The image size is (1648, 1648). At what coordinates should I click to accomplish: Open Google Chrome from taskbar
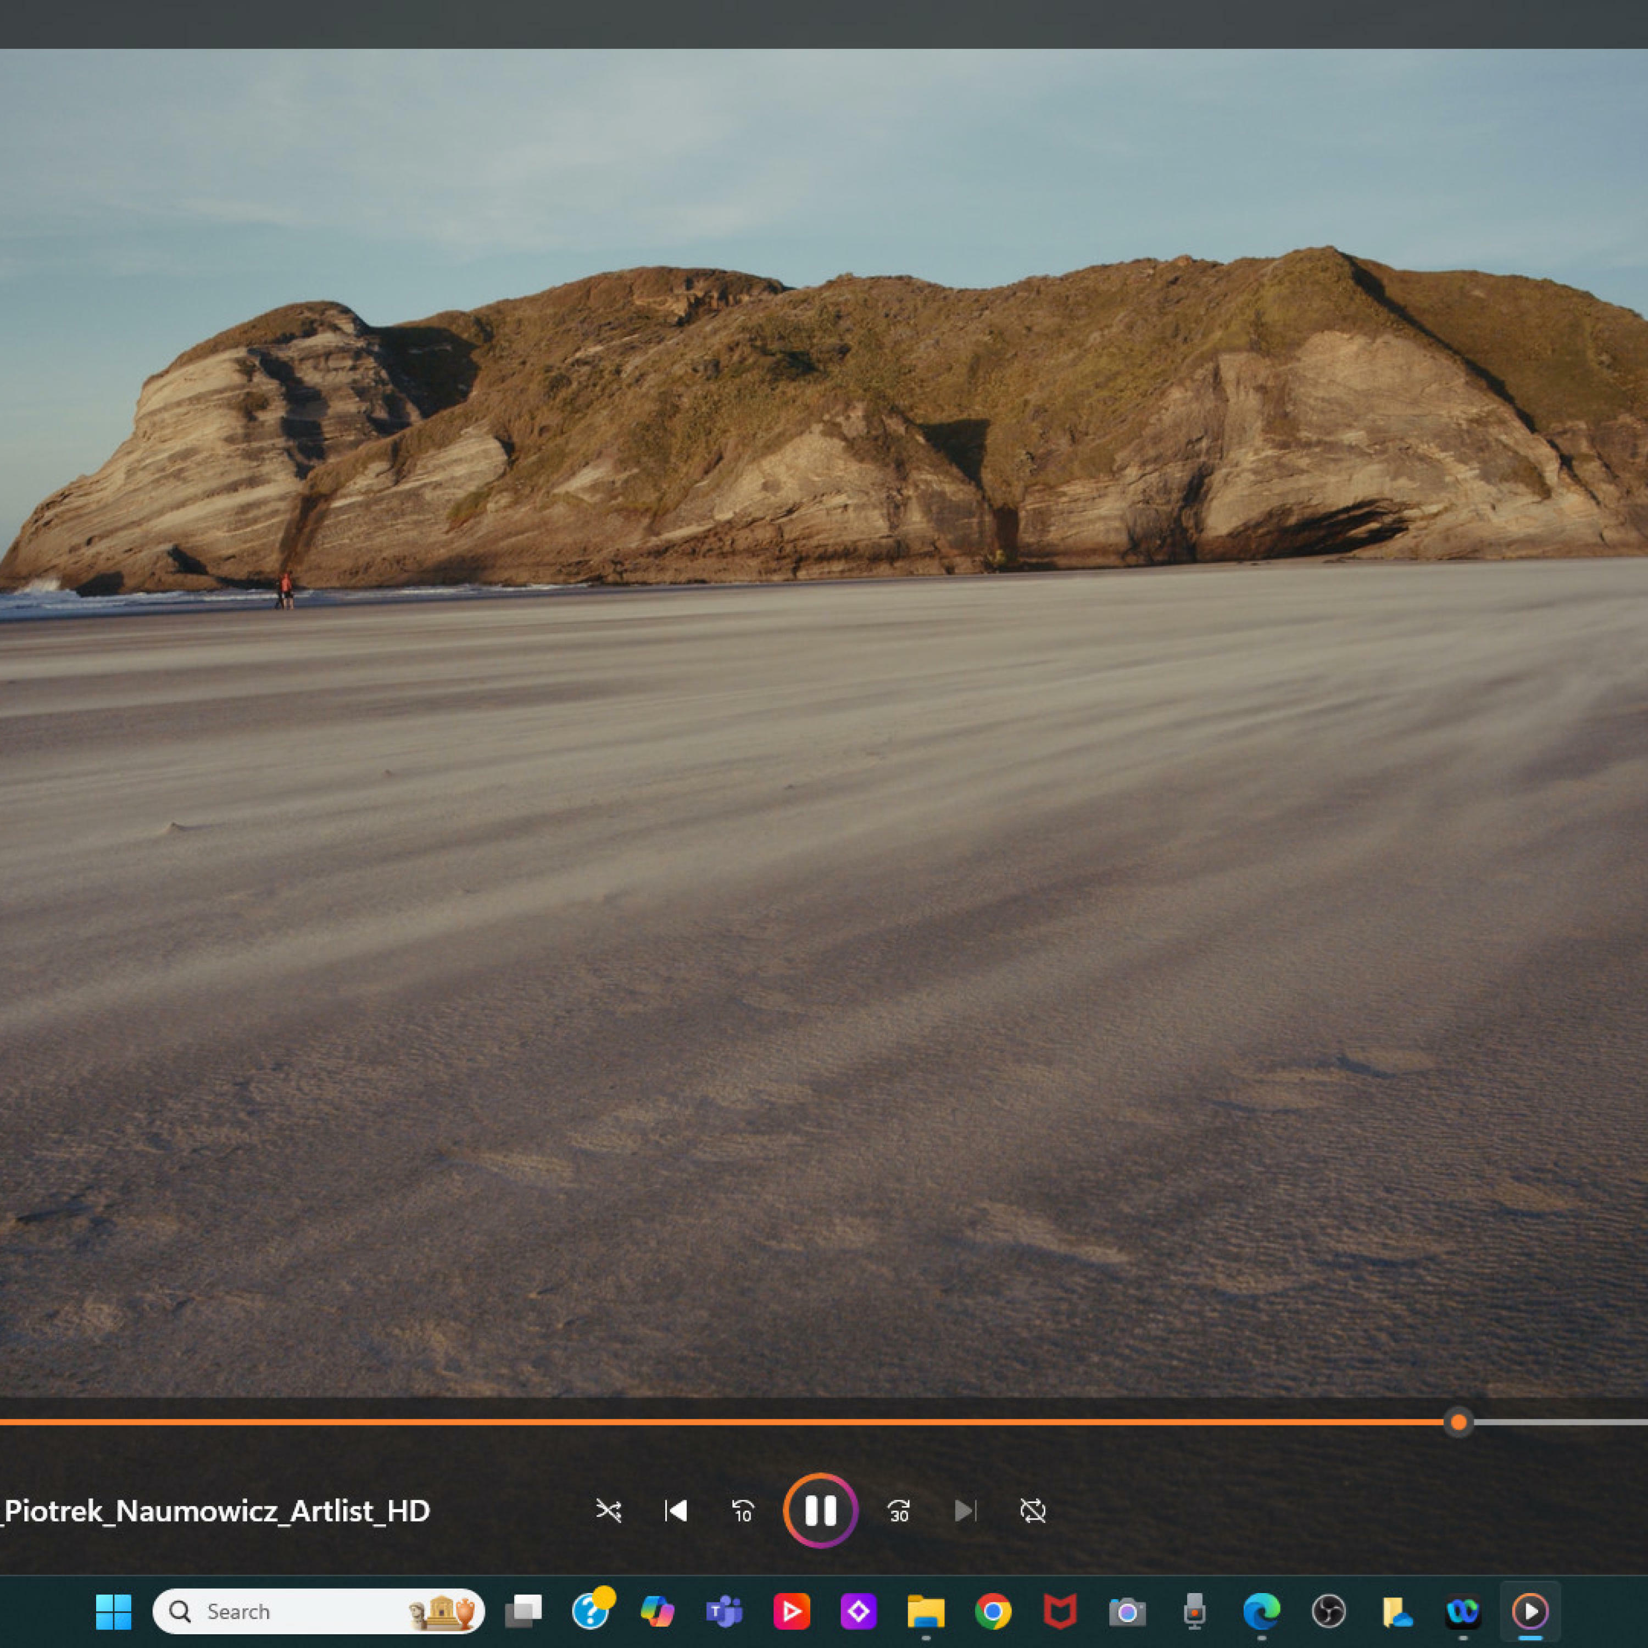click(x=993, y=1611)
